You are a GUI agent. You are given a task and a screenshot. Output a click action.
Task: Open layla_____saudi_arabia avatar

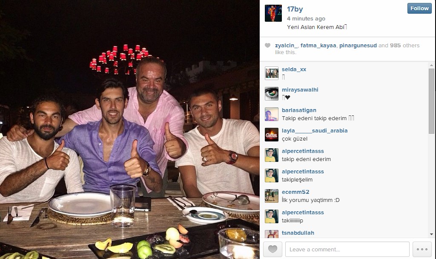point(271,135)
